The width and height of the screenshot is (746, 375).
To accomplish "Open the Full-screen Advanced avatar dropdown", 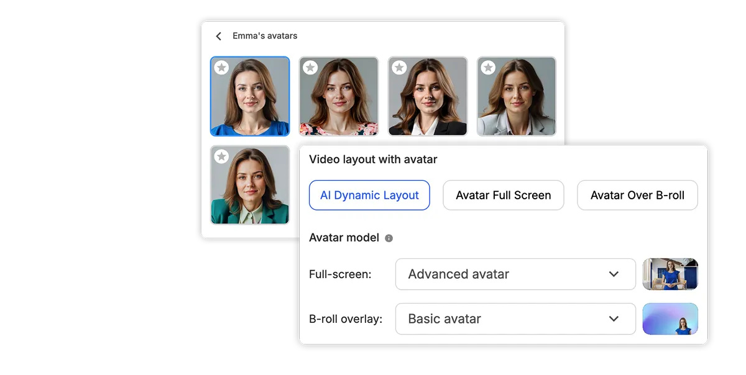I will 515,274.
